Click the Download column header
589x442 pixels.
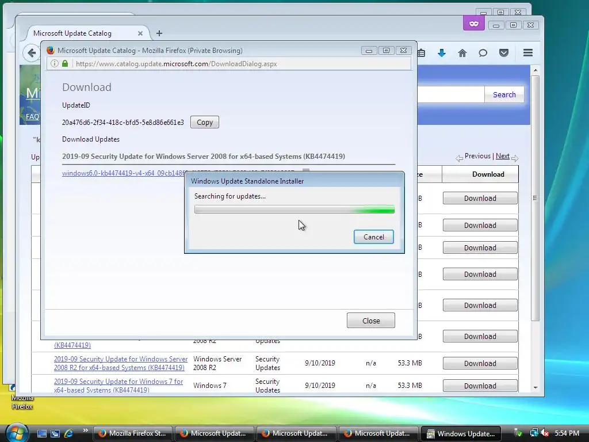point(480,174)
